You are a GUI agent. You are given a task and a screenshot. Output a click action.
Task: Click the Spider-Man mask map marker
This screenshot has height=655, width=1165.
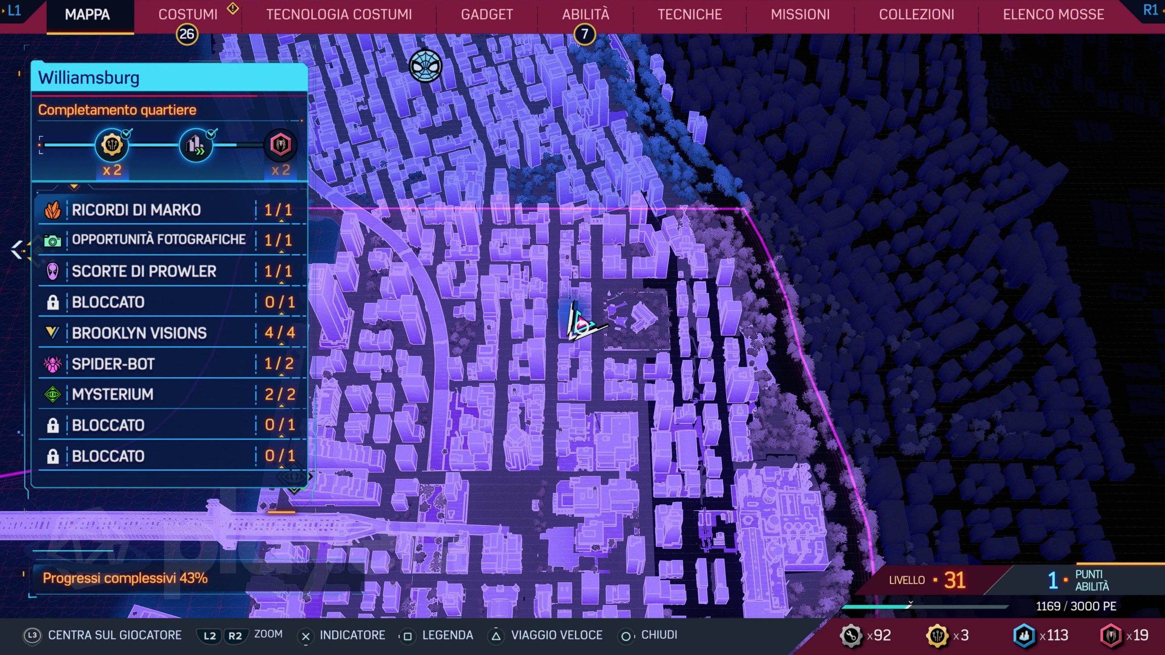tap(425, 66)
